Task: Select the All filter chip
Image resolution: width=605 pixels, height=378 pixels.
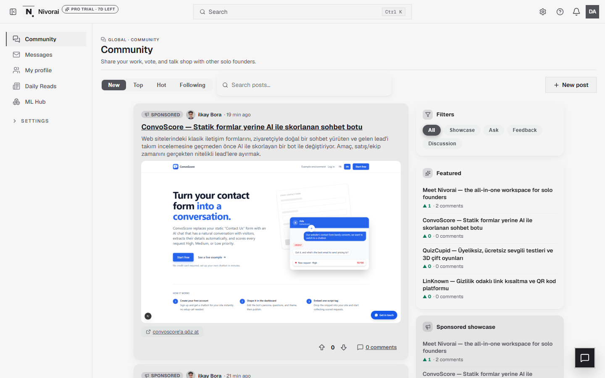Action: [x=431, y=130]
